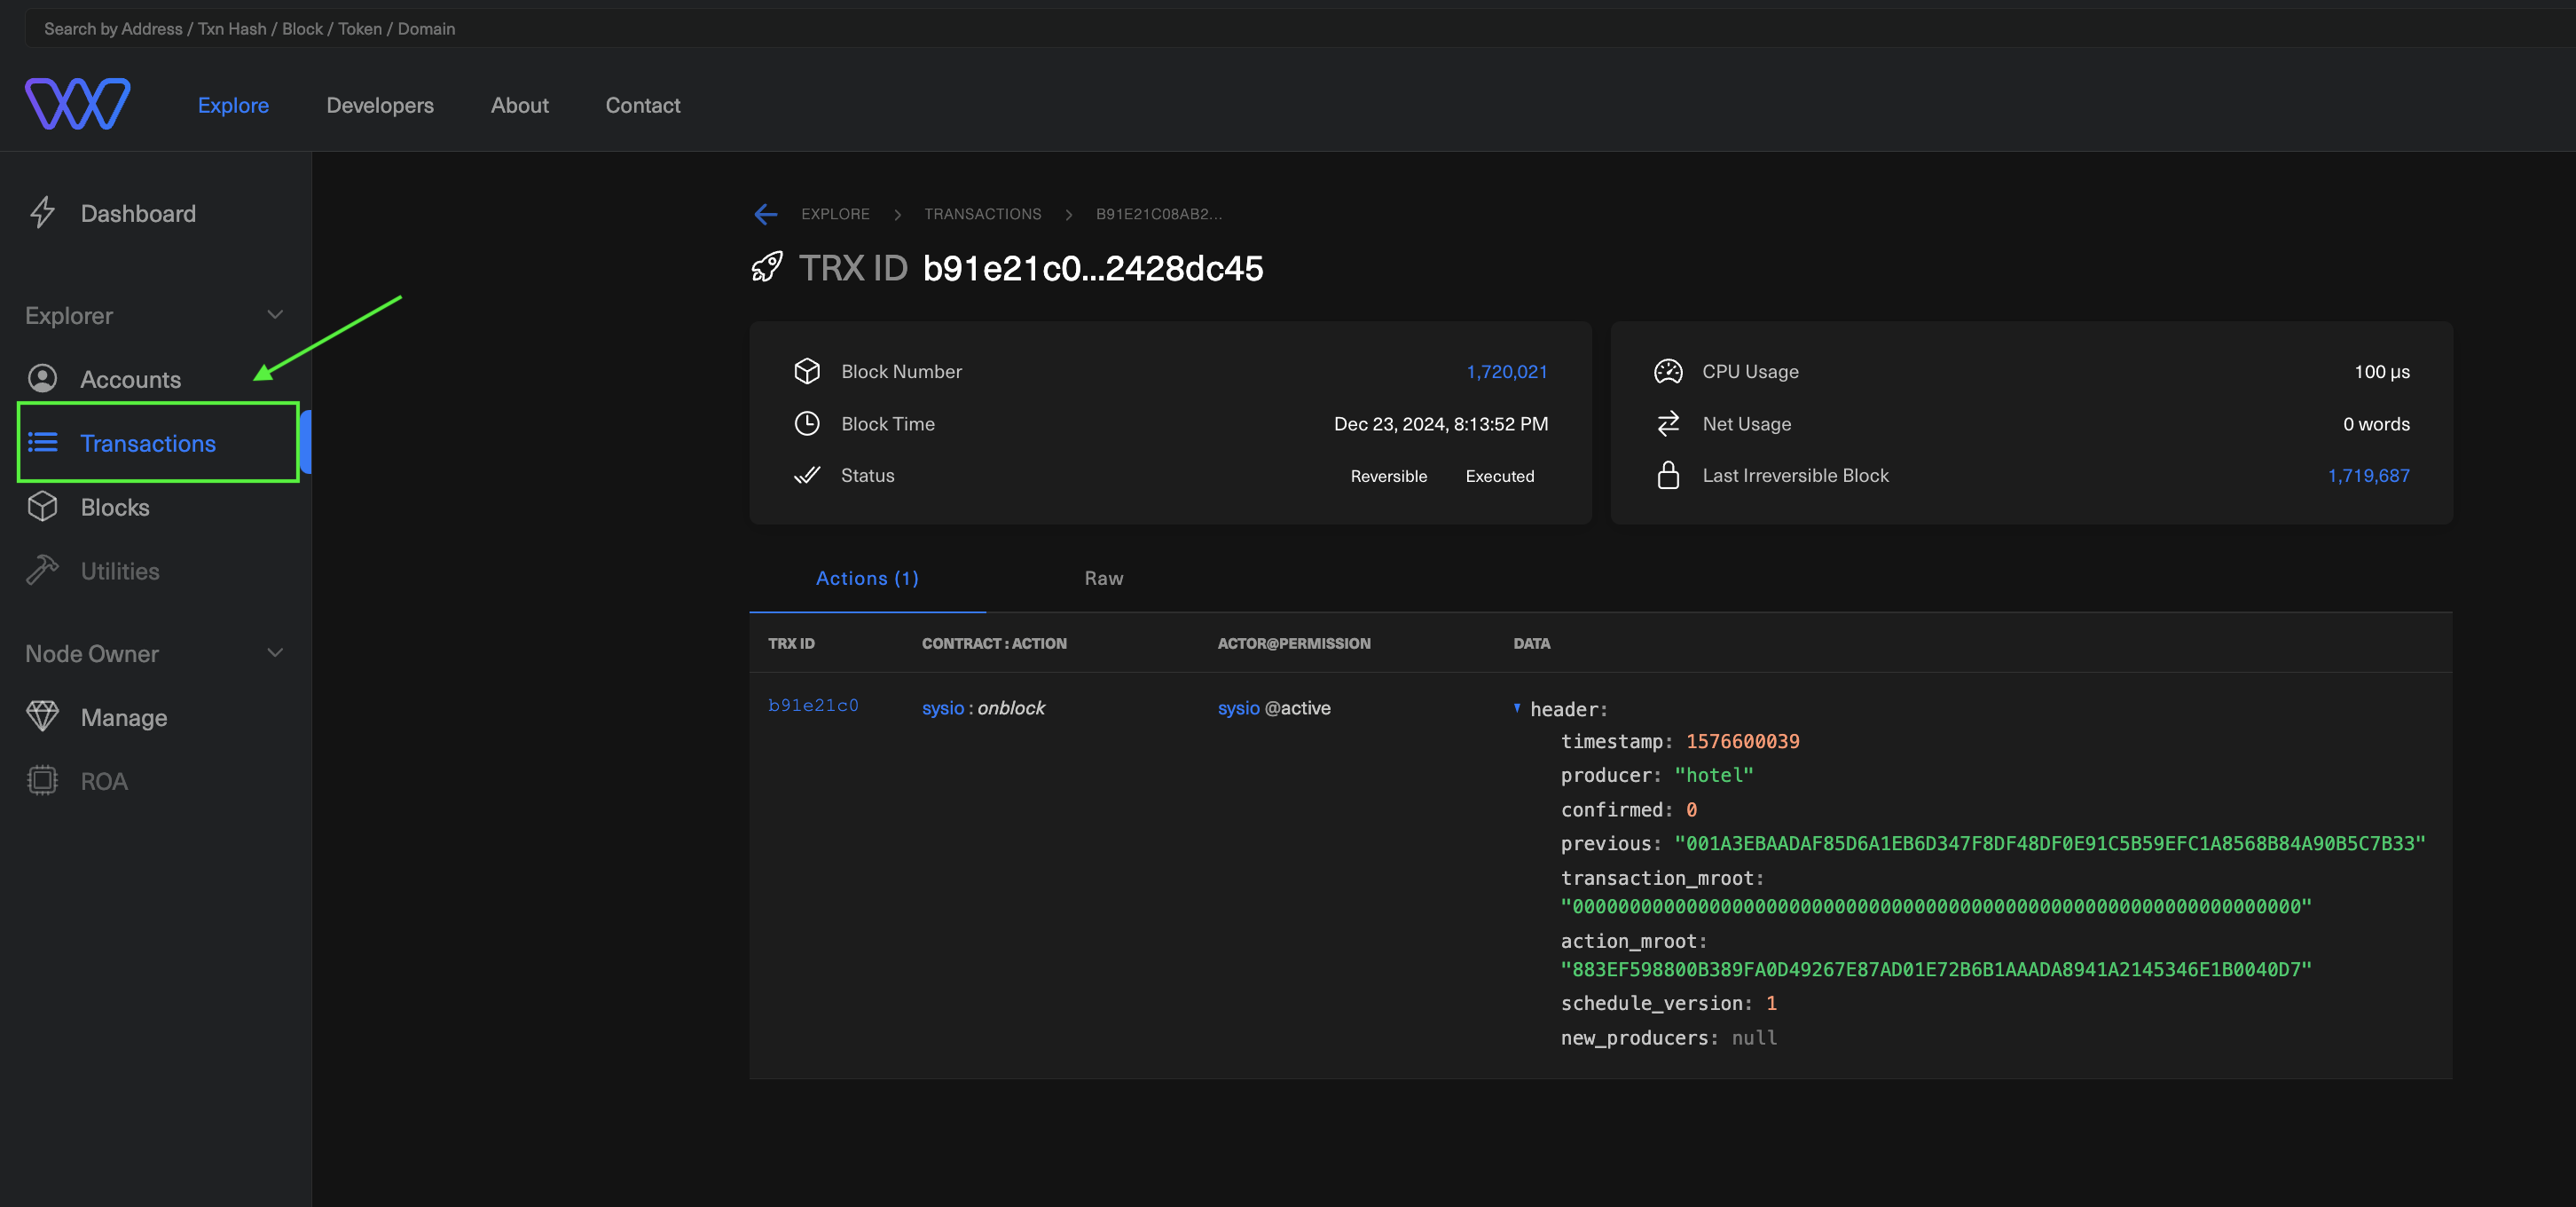Select the Actions (1) tab
The image size is (2576, 1207).
pos(867,579)
